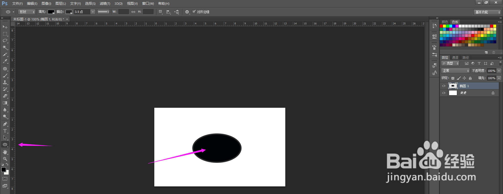Select the Path Selection tool
The height and width of the screenshot is (194, 503).
5,138
